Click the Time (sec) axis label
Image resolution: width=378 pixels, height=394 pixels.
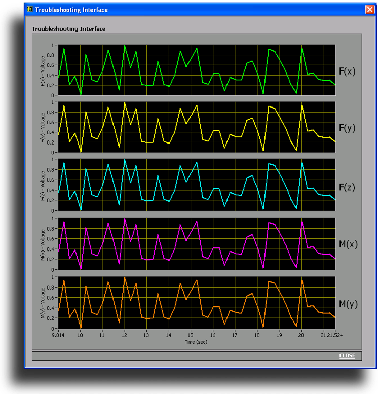coord(195,342)
